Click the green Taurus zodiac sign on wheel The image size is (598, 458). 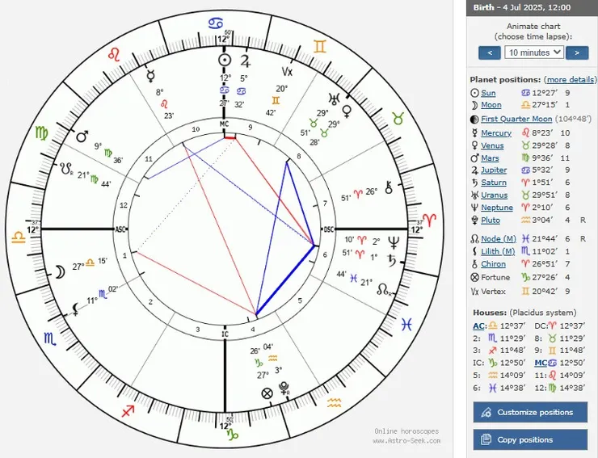coord(398,119)
